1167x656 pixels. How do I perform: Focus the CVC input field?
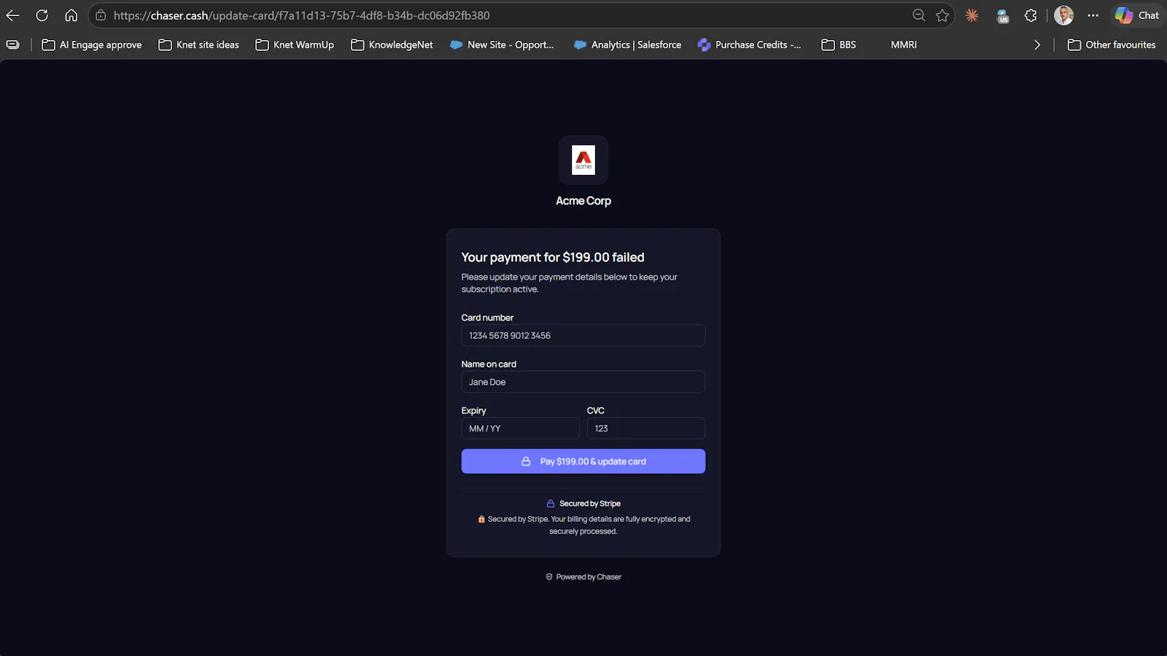click(x=646, y=428)
